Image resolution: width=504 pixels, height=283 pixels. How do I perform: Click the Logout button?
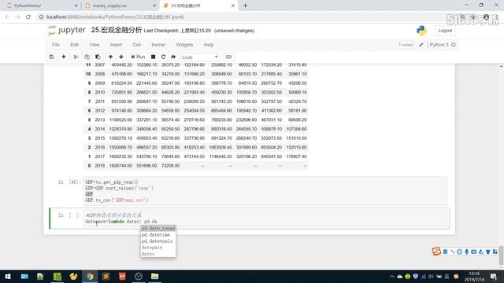tap(445, 31)
